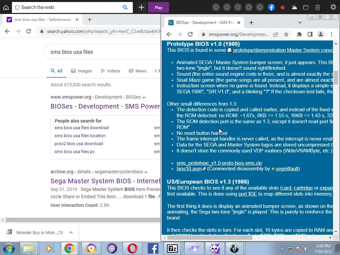
Task: Open the prototype/demonstration Master System console link
Action: coord(283,50)
